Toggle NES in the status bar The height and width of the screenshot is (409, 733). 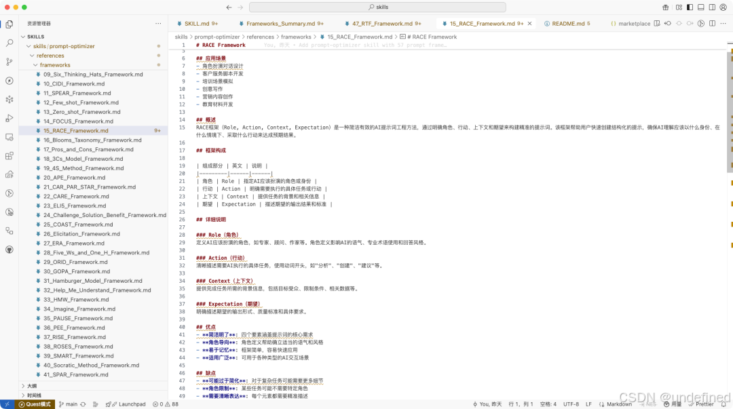pos(648,404)
